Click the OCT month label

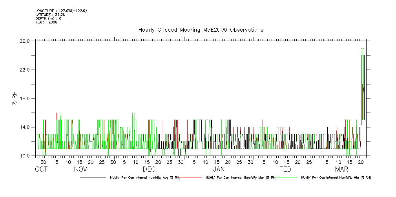[x=41, y=169]
